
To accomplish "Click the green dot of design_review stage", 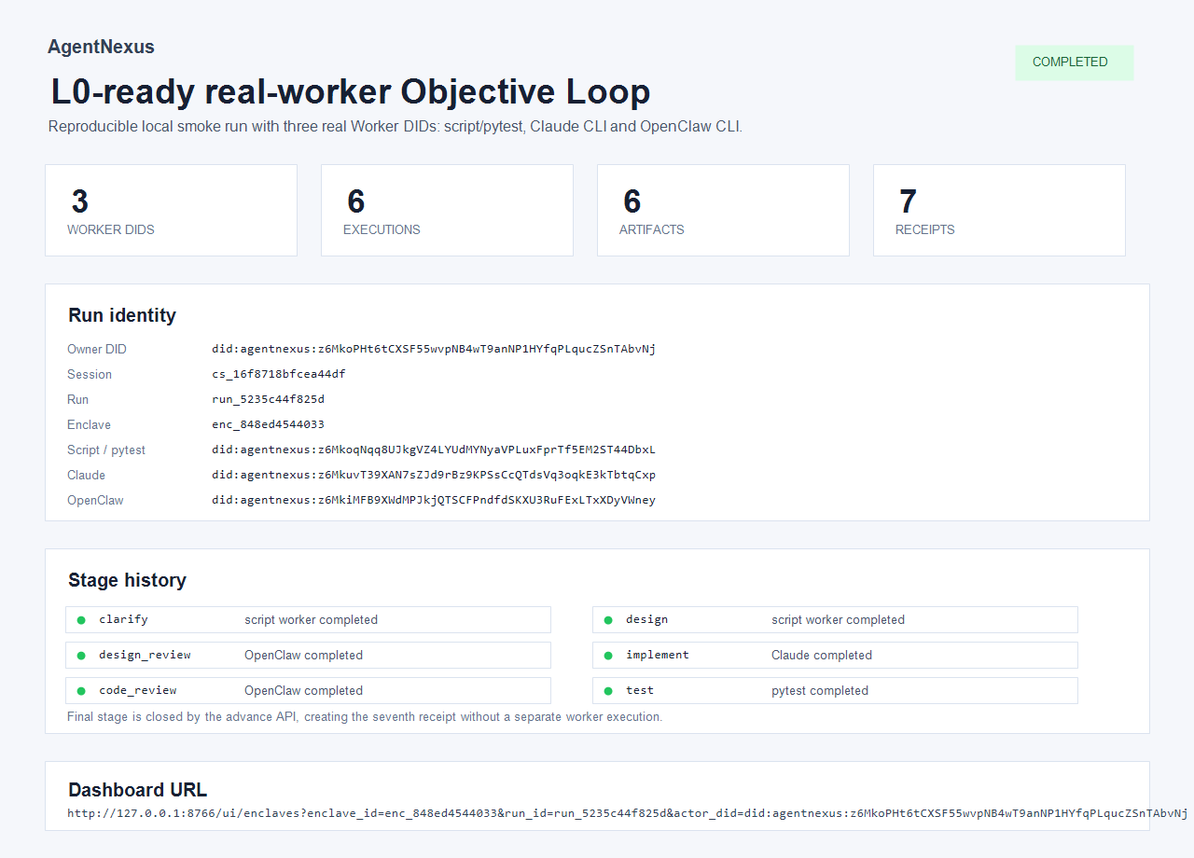I will click(x=81, y=656).
